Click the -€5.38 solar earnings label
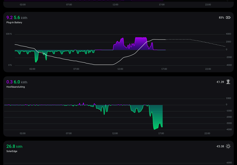 pos(220,146)
